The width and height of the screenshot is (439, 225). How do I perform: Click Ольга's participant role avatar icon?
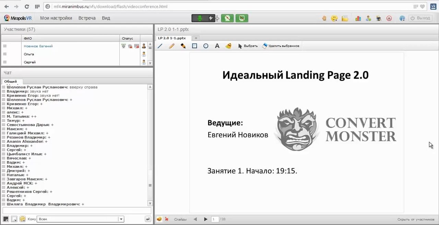tap(144, 54)
